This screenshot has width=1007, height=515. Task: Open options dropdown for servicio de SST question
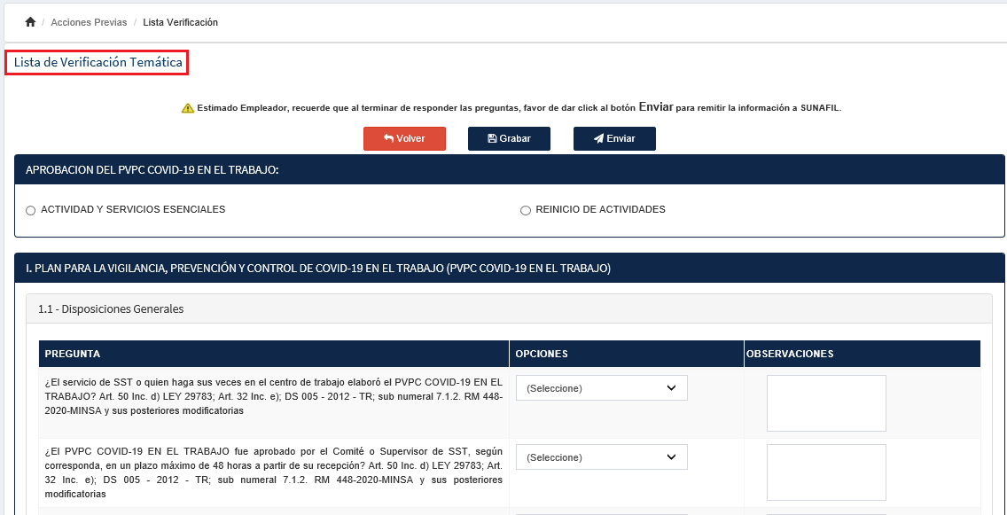coord(602,388)
